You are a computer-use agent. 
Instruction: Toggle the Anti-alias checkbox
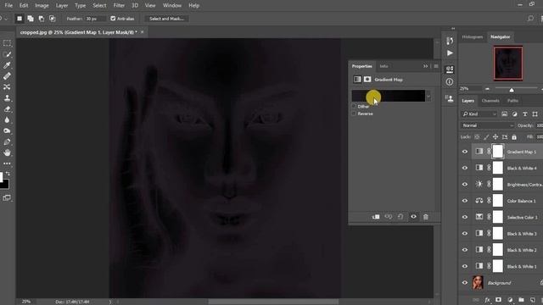[113, 19]
